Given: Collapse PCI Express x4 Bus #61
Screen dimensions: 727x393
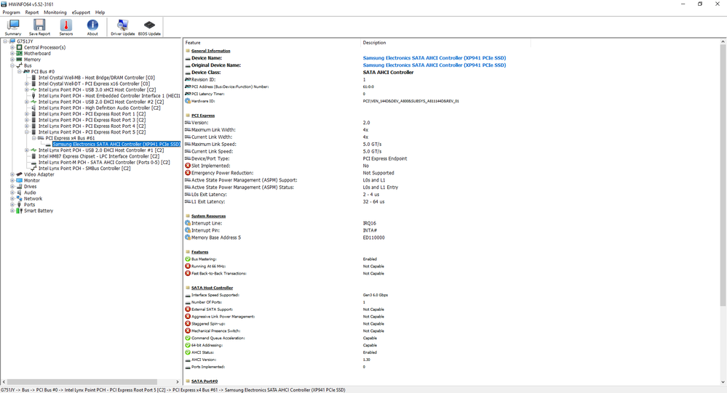Looking at the screenshot, I should point(34,138).
